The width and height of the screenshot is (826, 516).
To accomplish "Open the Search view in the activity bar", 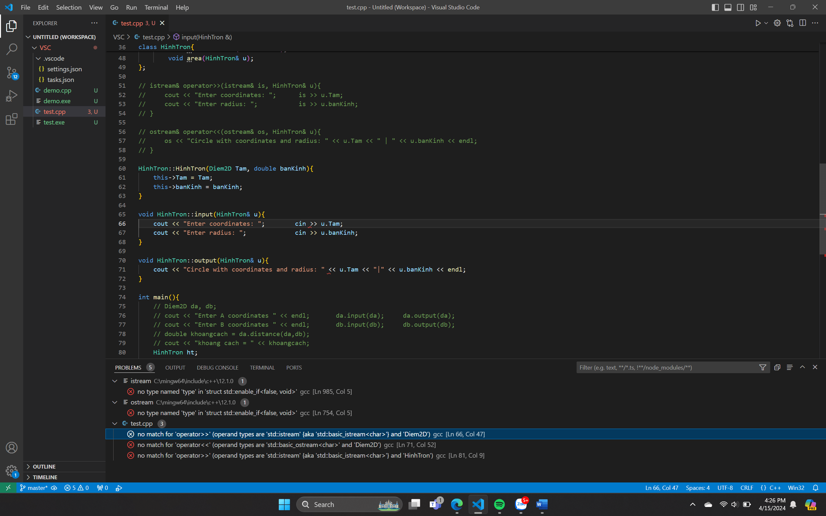I will [12, 49].
